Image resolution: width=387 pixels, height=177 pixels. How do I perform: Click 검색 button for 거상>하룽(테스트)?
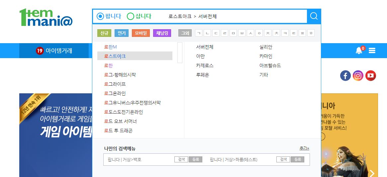283,159
